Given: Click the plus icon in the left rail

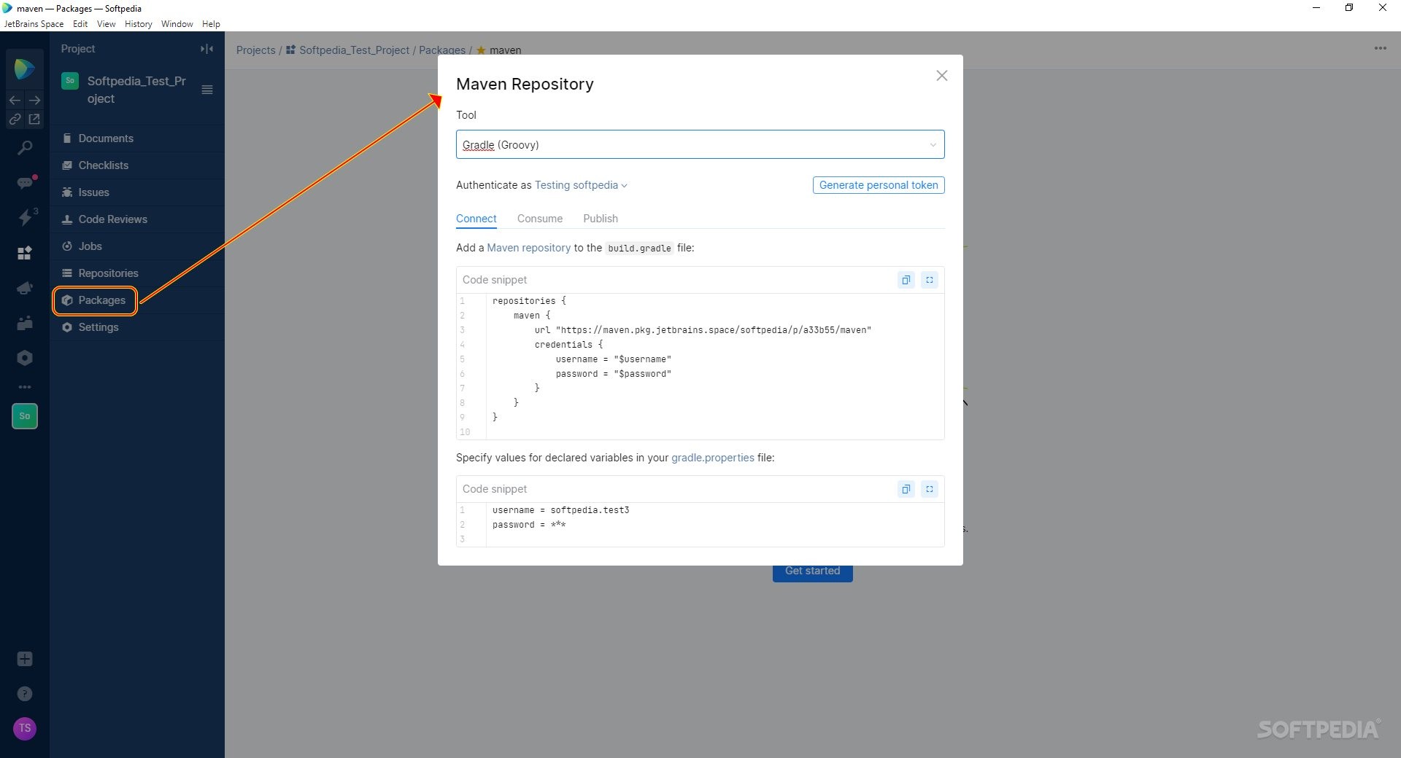Looking at the screenshot, I should [25, 659].
